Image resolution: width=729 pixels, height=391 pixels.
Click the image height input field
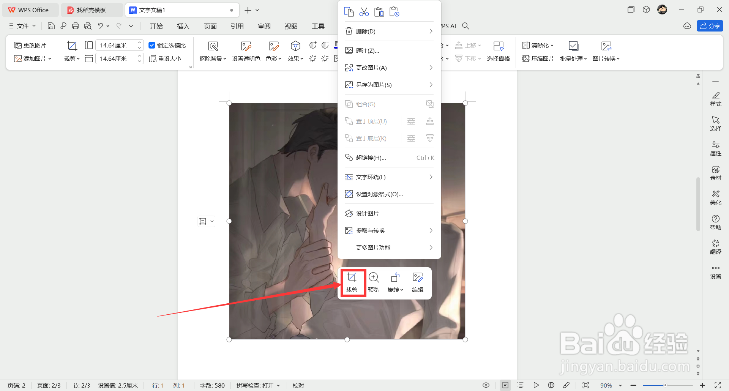click(116, 45)
